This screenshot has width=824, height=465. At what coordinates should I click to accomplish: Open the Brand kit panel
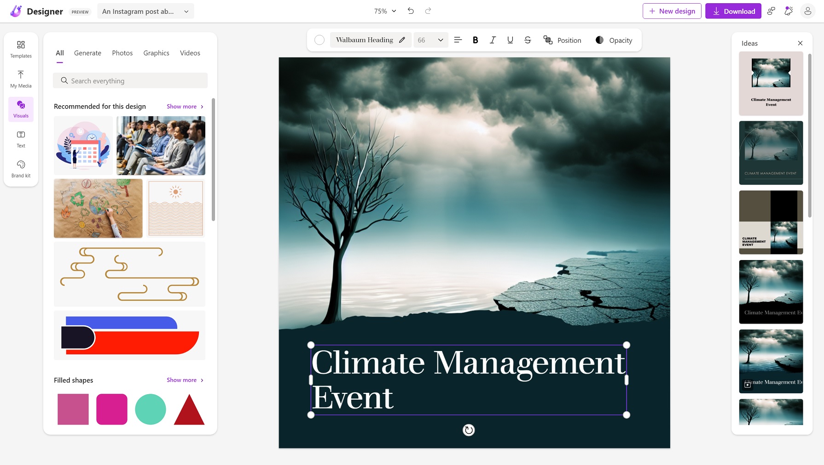pyautogui.click(x=21, y=169)
